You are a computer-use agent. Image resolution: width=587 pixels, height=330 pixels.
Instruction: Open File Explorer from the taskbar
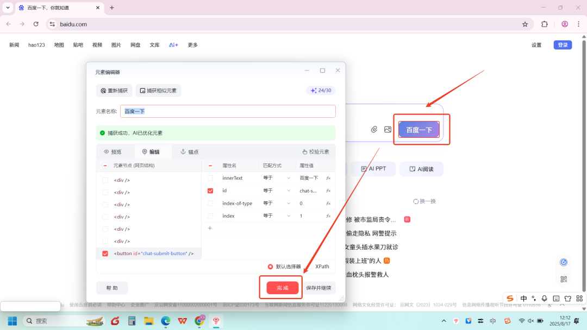[148, 321]
